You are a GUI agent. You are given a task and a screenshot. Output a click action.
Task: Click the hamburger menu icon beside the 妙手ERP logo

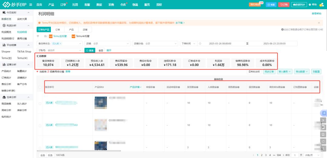tap(31, 5)
